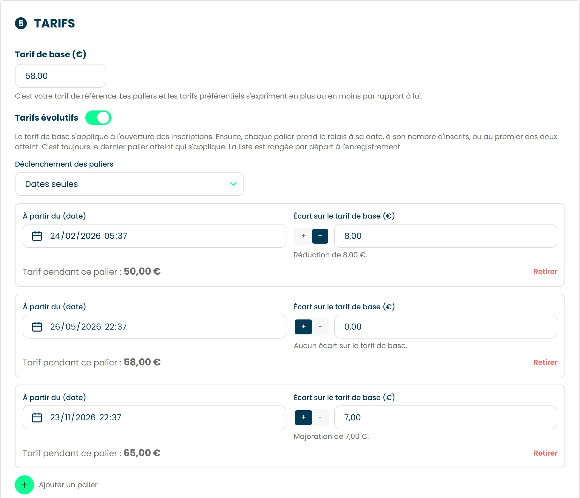Click the green chevron of Dates seules
Viewport: 580px width, 498px height.
(233, 184)
